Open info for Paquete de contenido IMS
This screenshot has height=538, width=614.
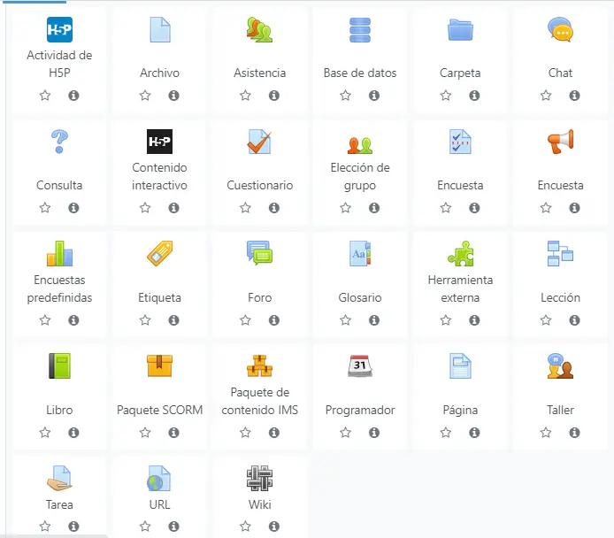tap(274, 433)
